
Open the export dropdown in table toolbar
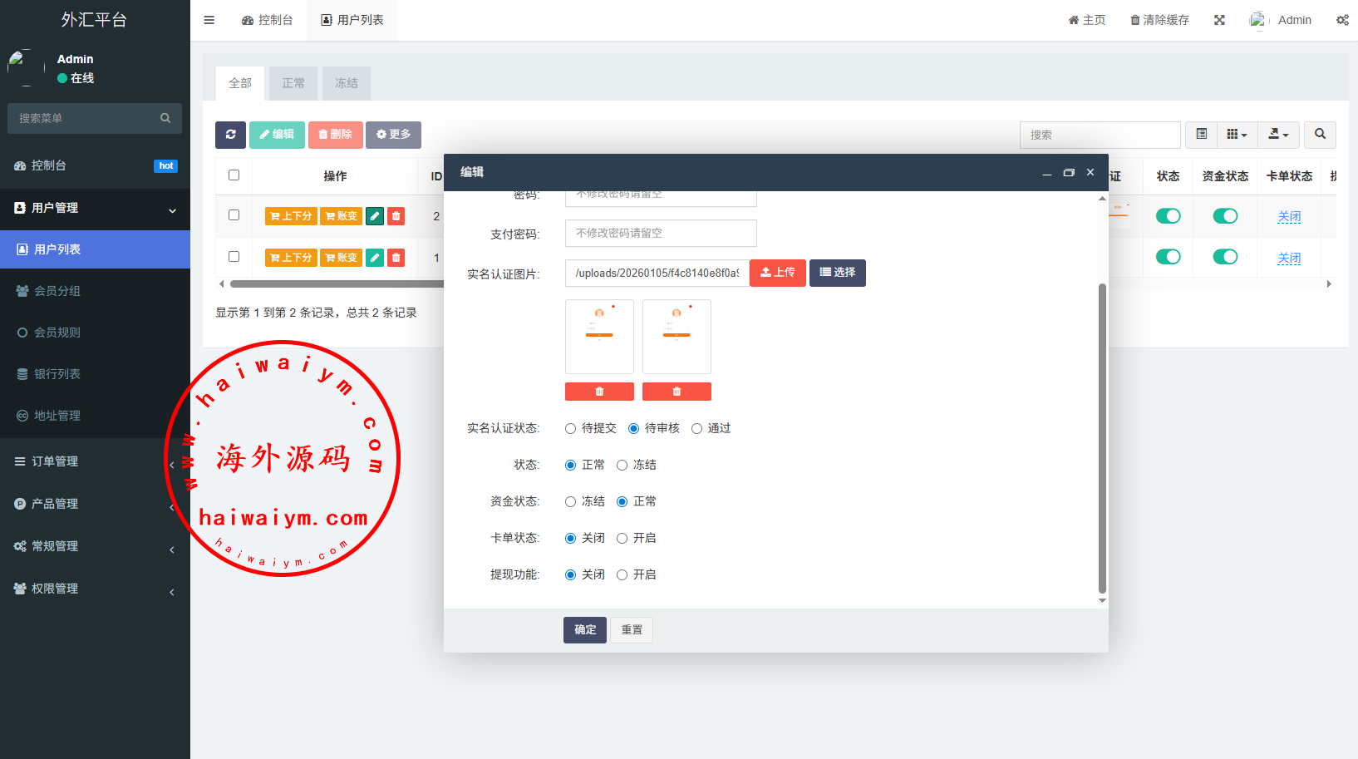tap(1278, 135)
